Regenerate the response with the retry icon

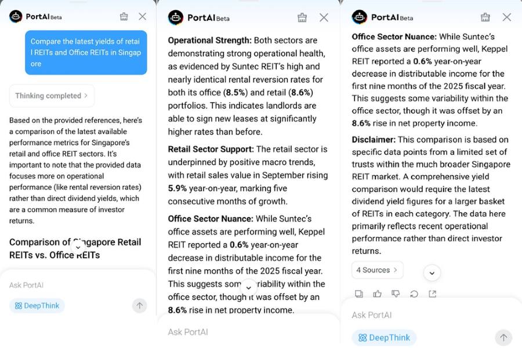coord(414,294)
